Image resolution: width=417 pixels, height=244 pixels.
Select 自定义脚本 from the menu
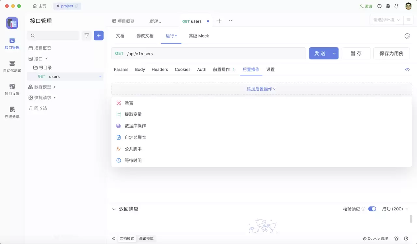(x=261, y=137)
